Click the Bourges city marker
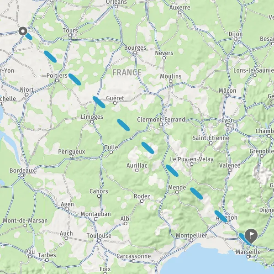Viewport: 274px width, 274px height. [x=135, y=53]
